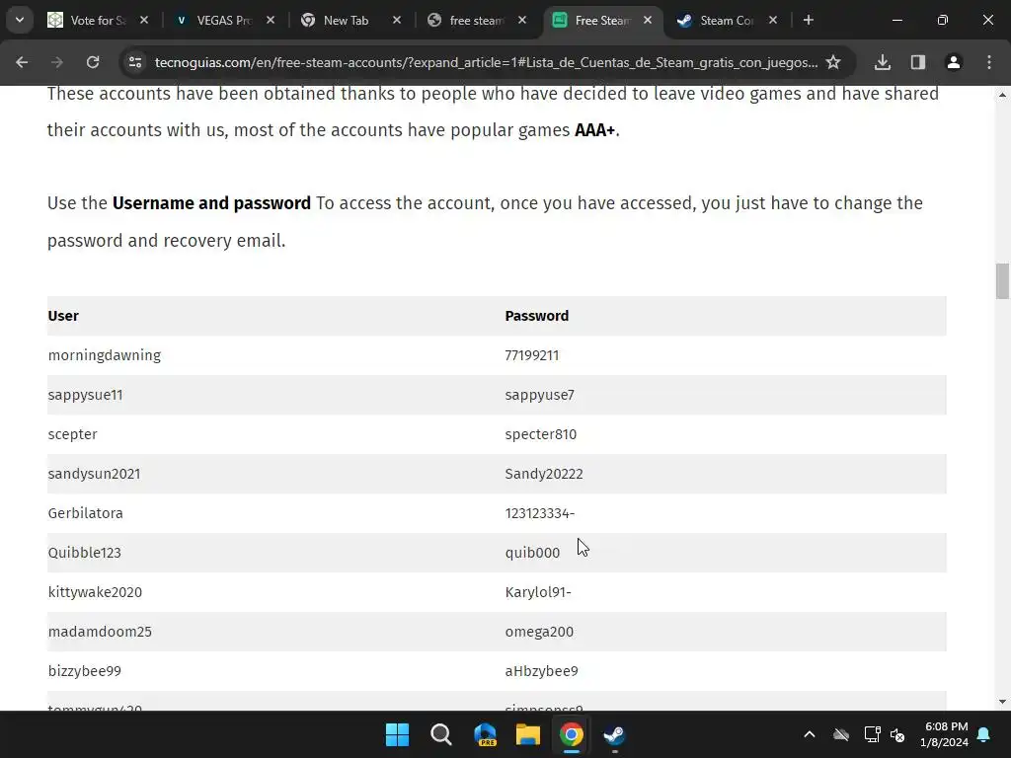Viewport: 1011px width, 758px height.
Task: Open the Chrome profile icon
Action: click(x=953, y=62)
